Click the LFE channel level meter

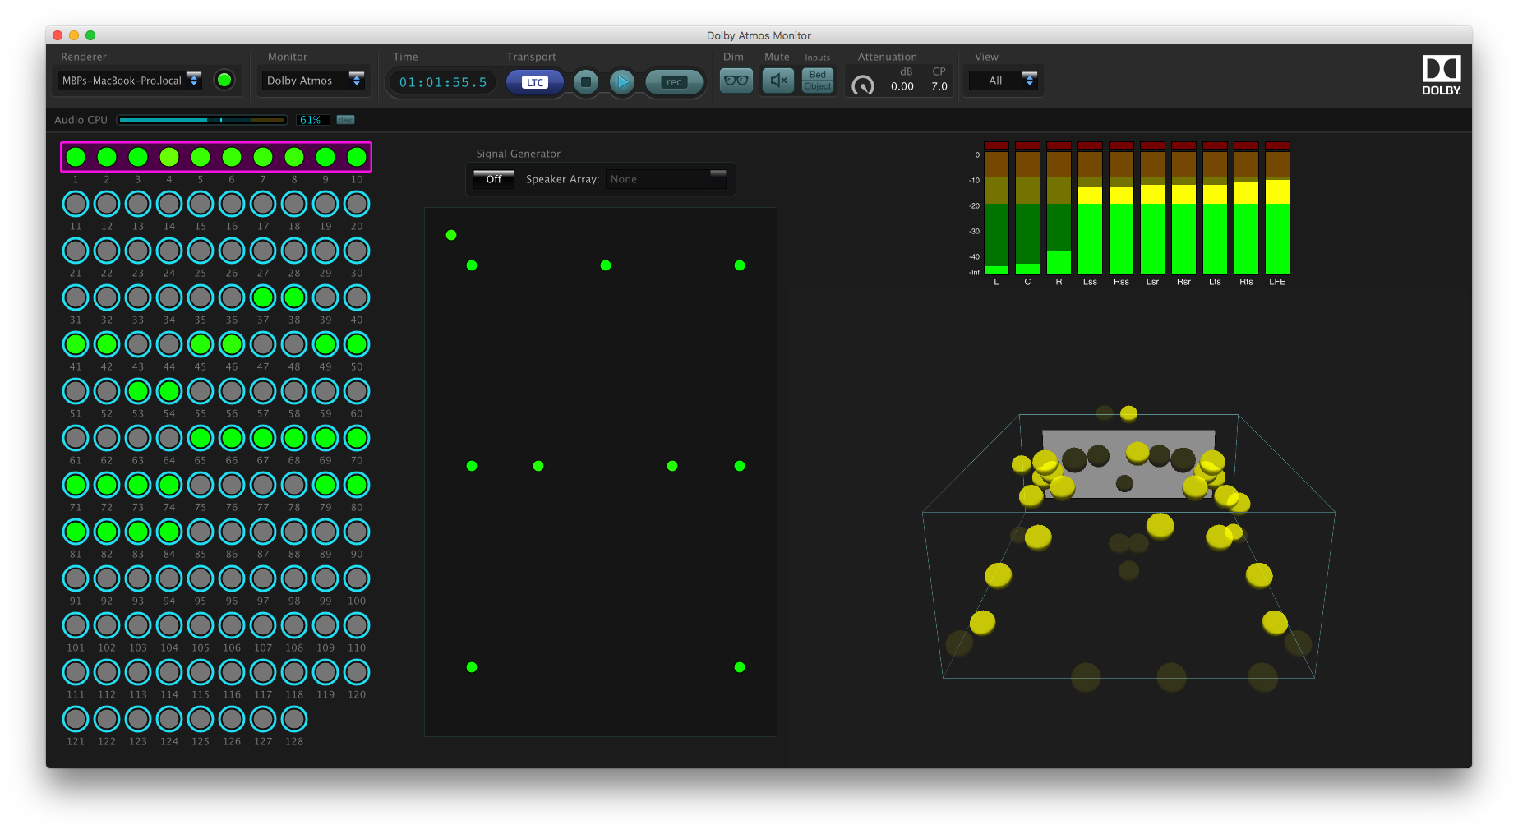coord(1277,208)
